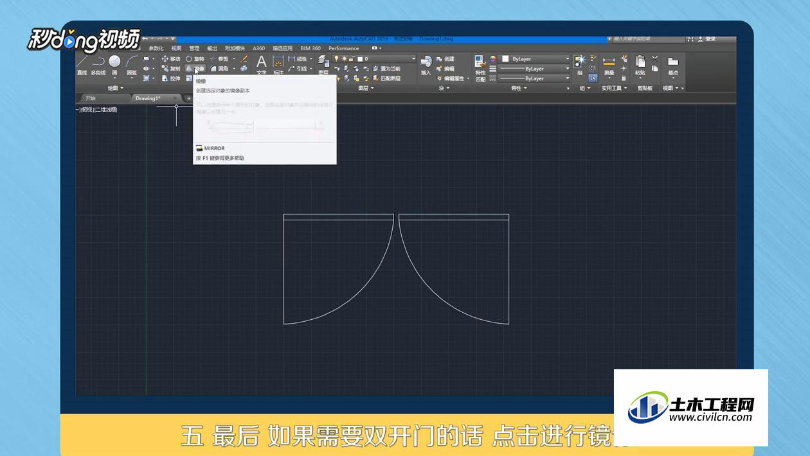Image resolution: width=810 pixels, height=456 pixels.
Task: Open the A360 ribbon tab
Action: point(258,48)
